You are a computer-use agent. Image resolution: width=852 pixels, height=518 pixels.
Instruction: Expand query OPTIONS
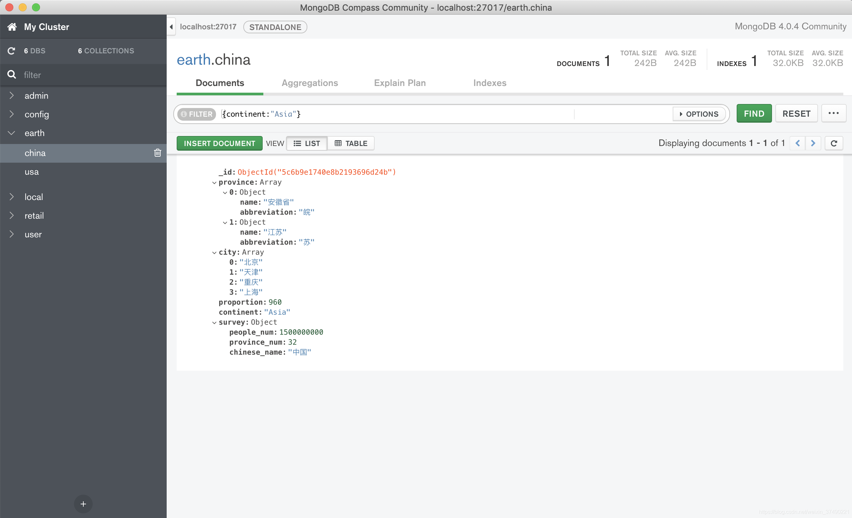pyautogui.click(x=699, y=114)
